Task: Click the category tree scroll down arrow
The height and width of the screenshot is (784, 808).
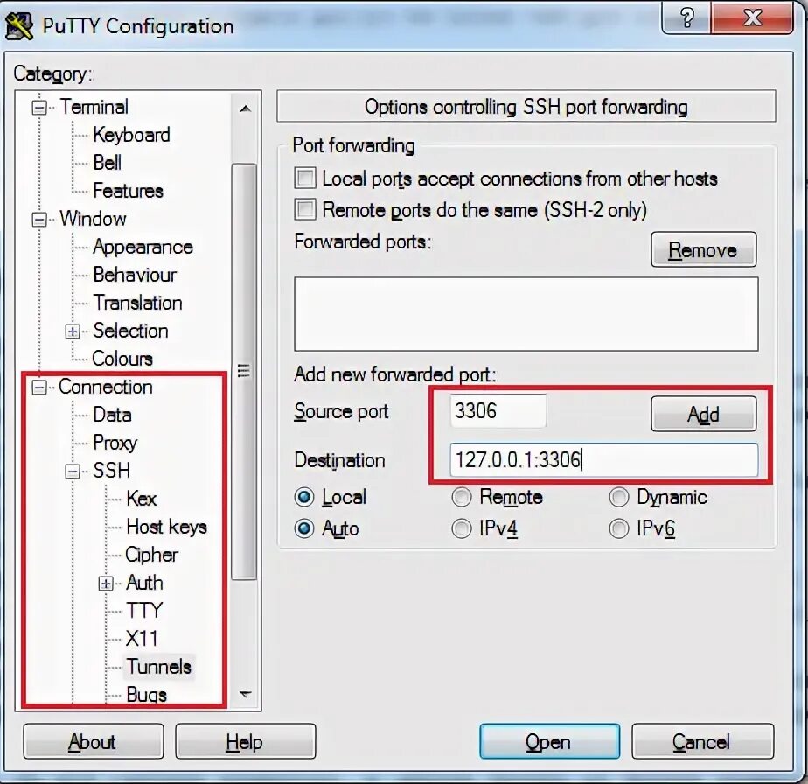Action: point(245,694)
